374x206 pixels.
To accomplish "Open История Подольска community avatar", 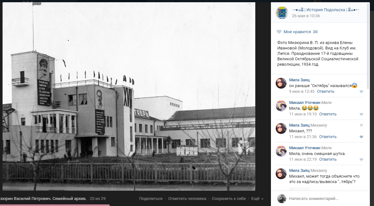I will click(282, 13).
